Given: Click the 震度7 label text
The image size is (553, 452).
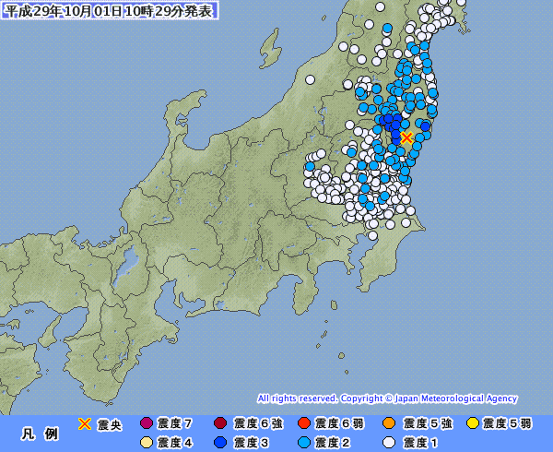Looking at the screenshot, I should tap(175, 423).
